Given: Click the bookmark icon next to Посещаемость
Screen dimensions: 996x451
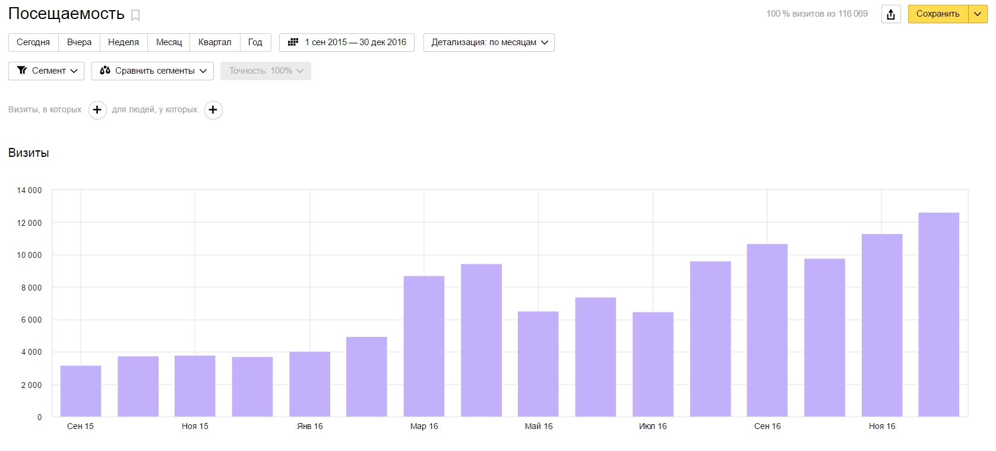Looking at the screenshot, I should click(135, 15).
